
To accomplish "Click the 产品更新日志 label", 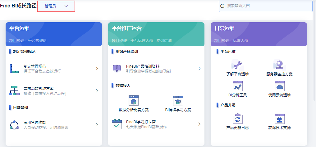I will coord(237,128).
